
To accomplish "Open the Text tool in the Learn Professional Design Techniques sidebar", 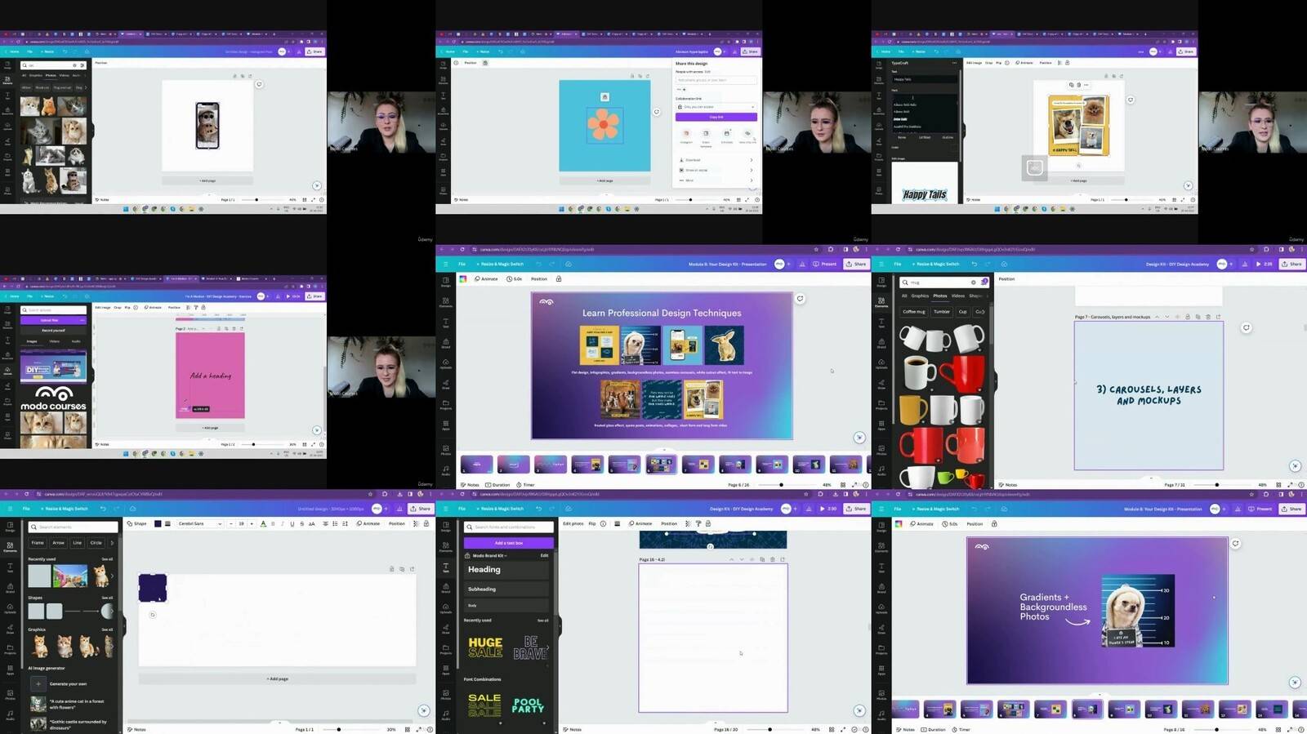I will pos(445,323).
